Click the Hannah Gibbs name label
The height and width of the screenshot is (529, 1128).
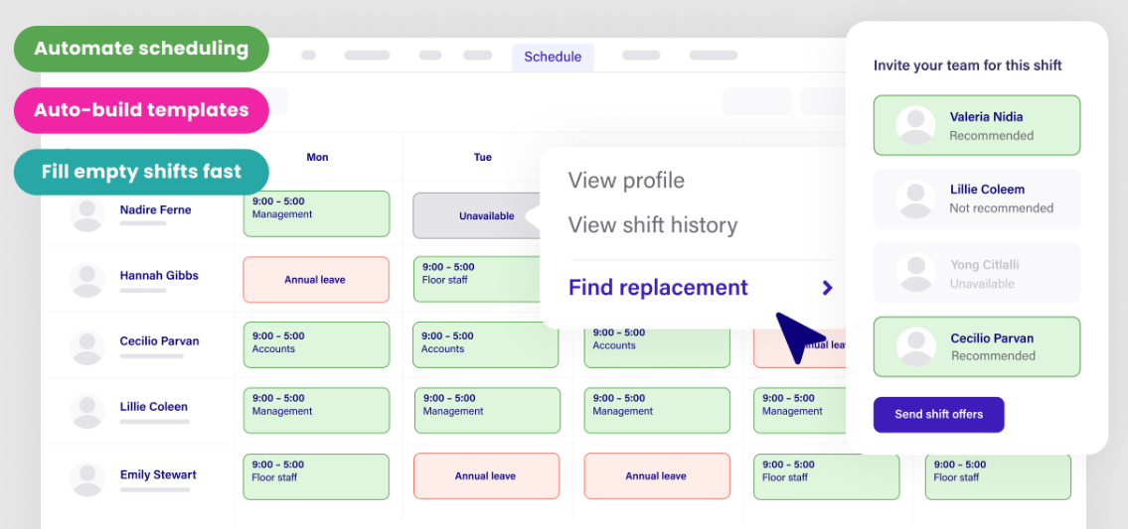point(159,275)
